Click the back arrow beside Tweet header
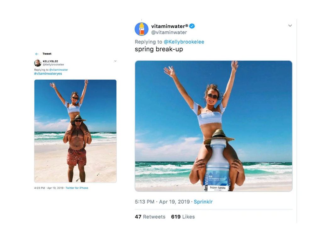 [x=37, y=54]
